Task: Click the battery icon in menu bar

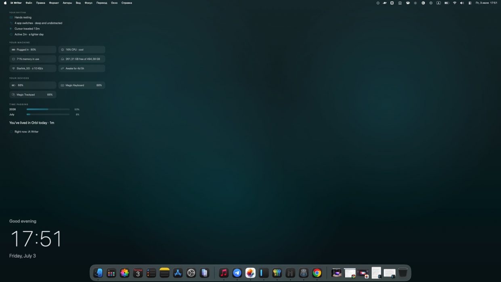Action: (x=446, y=3)
